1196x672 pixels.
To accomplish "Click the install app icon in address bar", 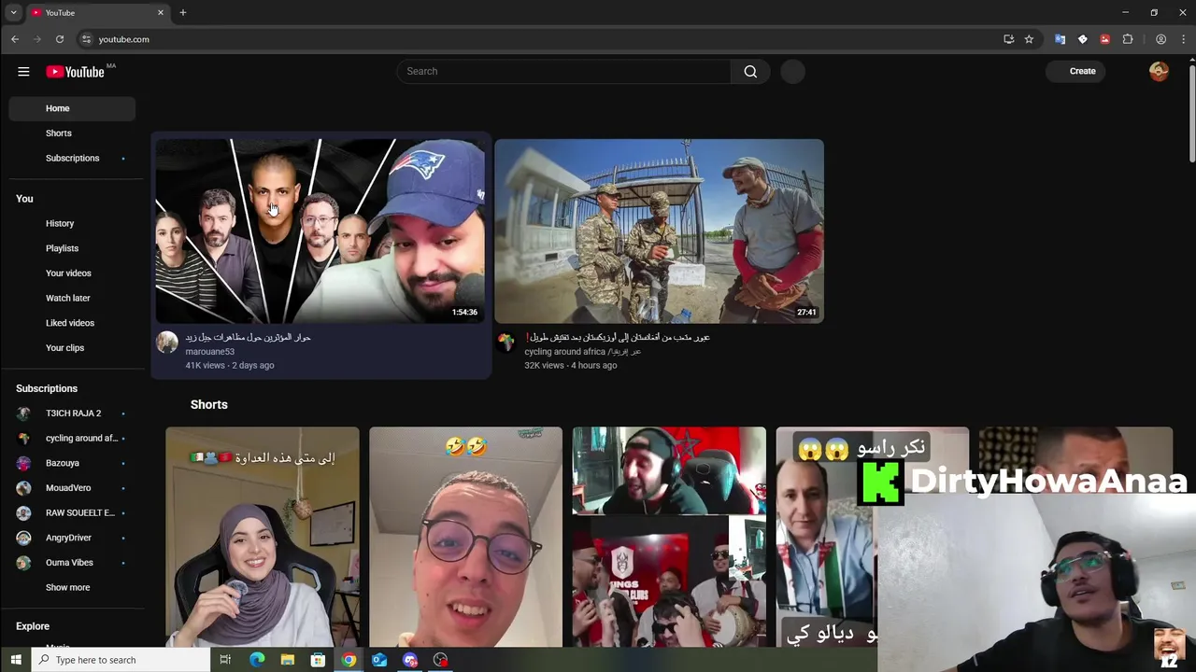I will coord(1008,39).
